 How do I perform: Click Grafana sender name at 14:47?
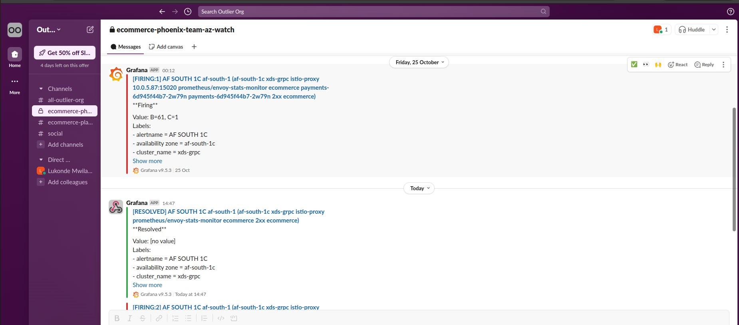(x=137, y=203)
